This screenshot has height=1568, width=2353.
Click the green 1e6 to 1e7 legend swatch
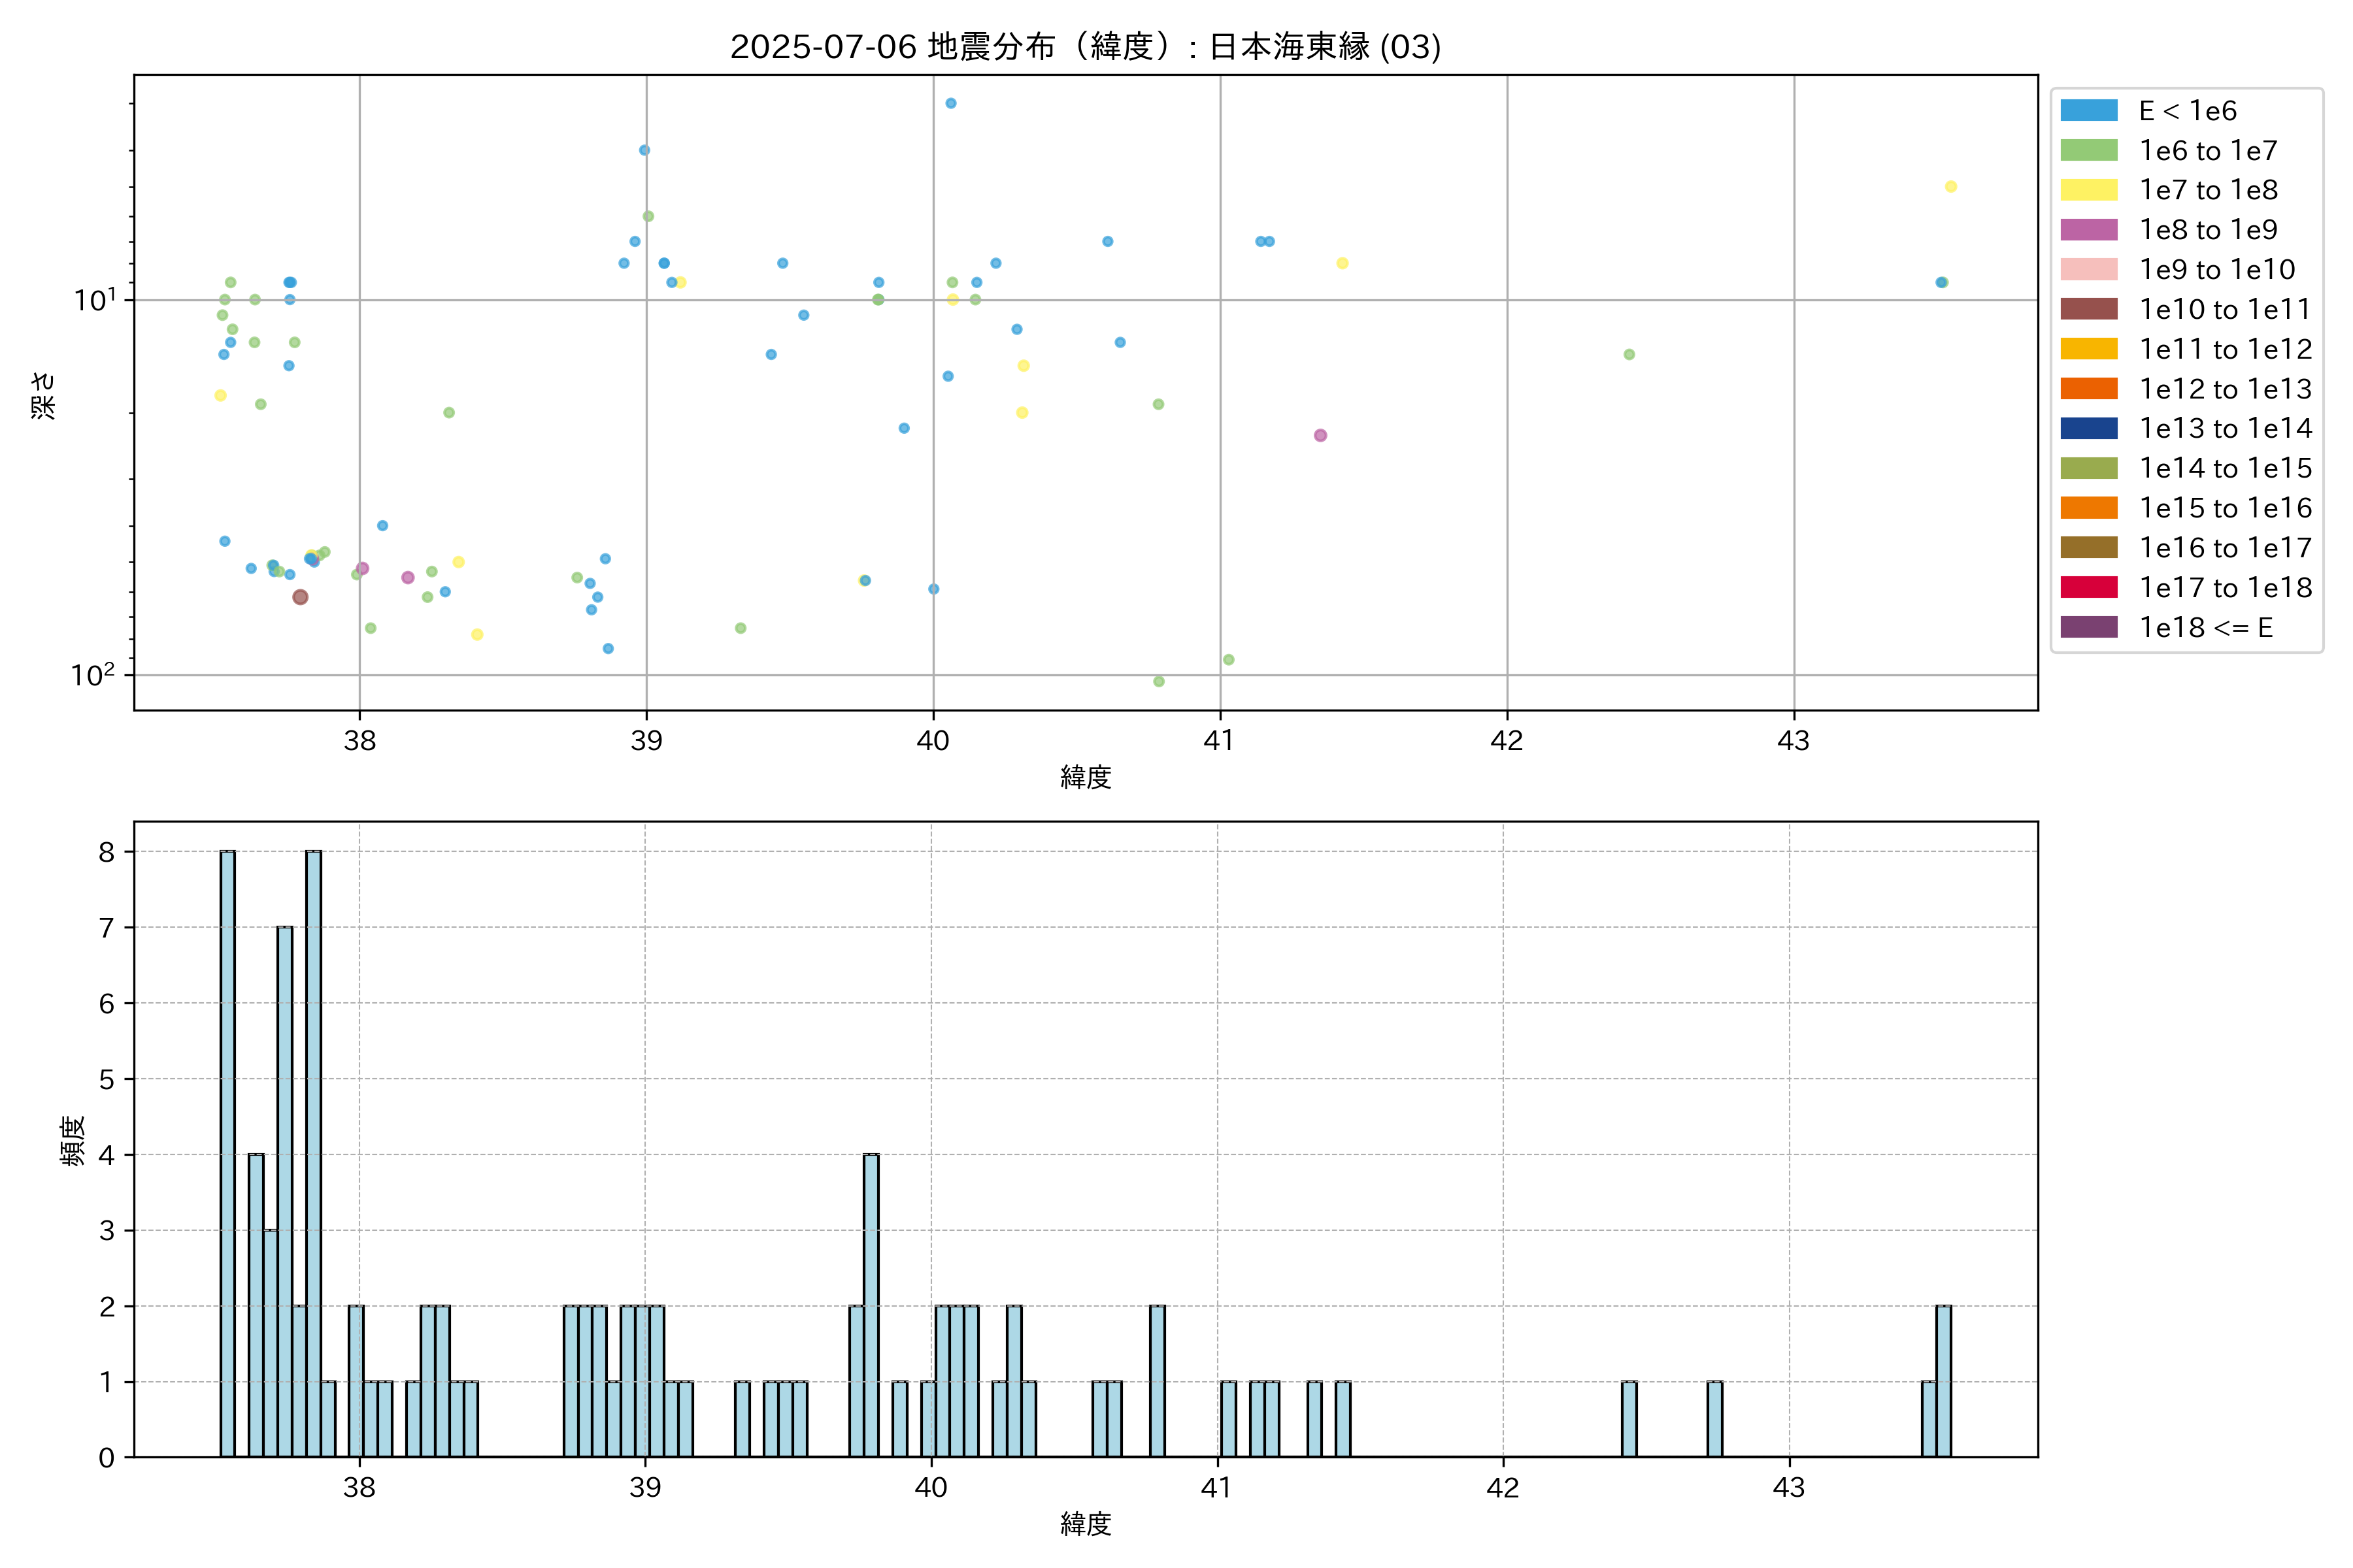(2088, 151)
